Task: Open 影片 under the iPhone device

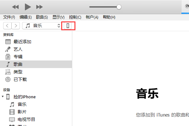Action: pos(36,112)
